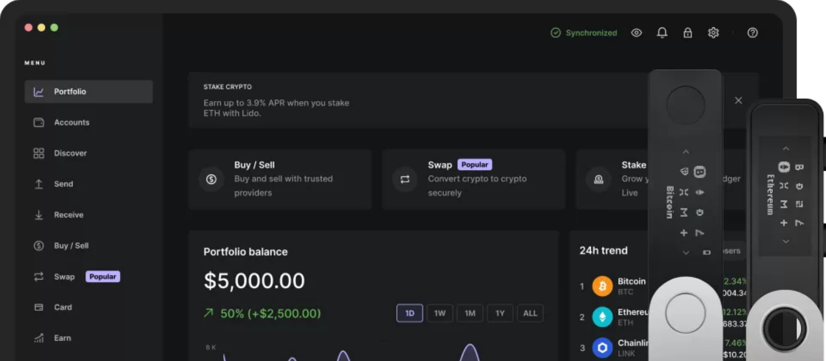The width and height of the screenshot is (826, 361).
Task: Select the 1D chart range
Action: pos(409,313)
